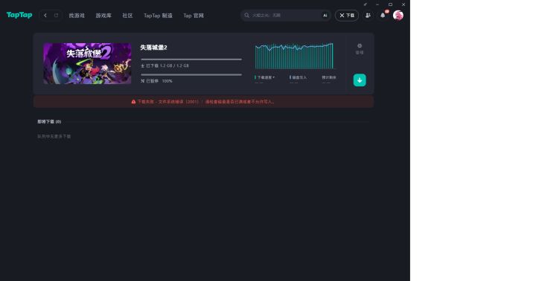
Task: Open the 找游戏 tab
Action: click(77, 16)
